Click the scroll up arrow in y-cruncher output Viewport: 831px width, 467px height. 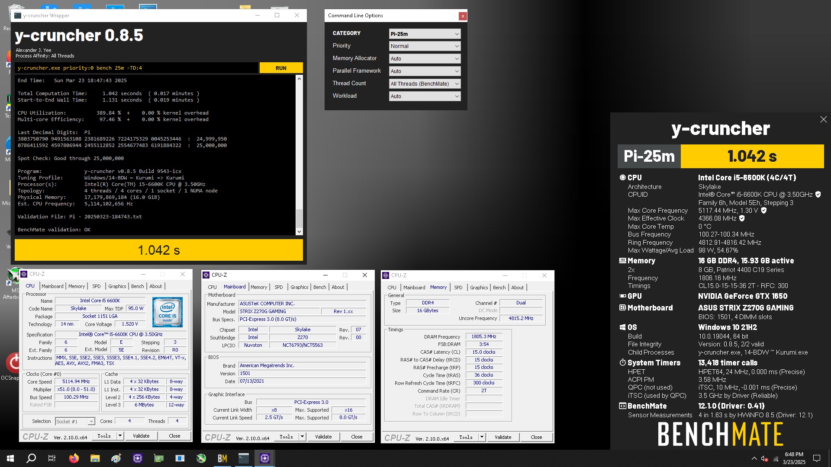click(299, 79)
